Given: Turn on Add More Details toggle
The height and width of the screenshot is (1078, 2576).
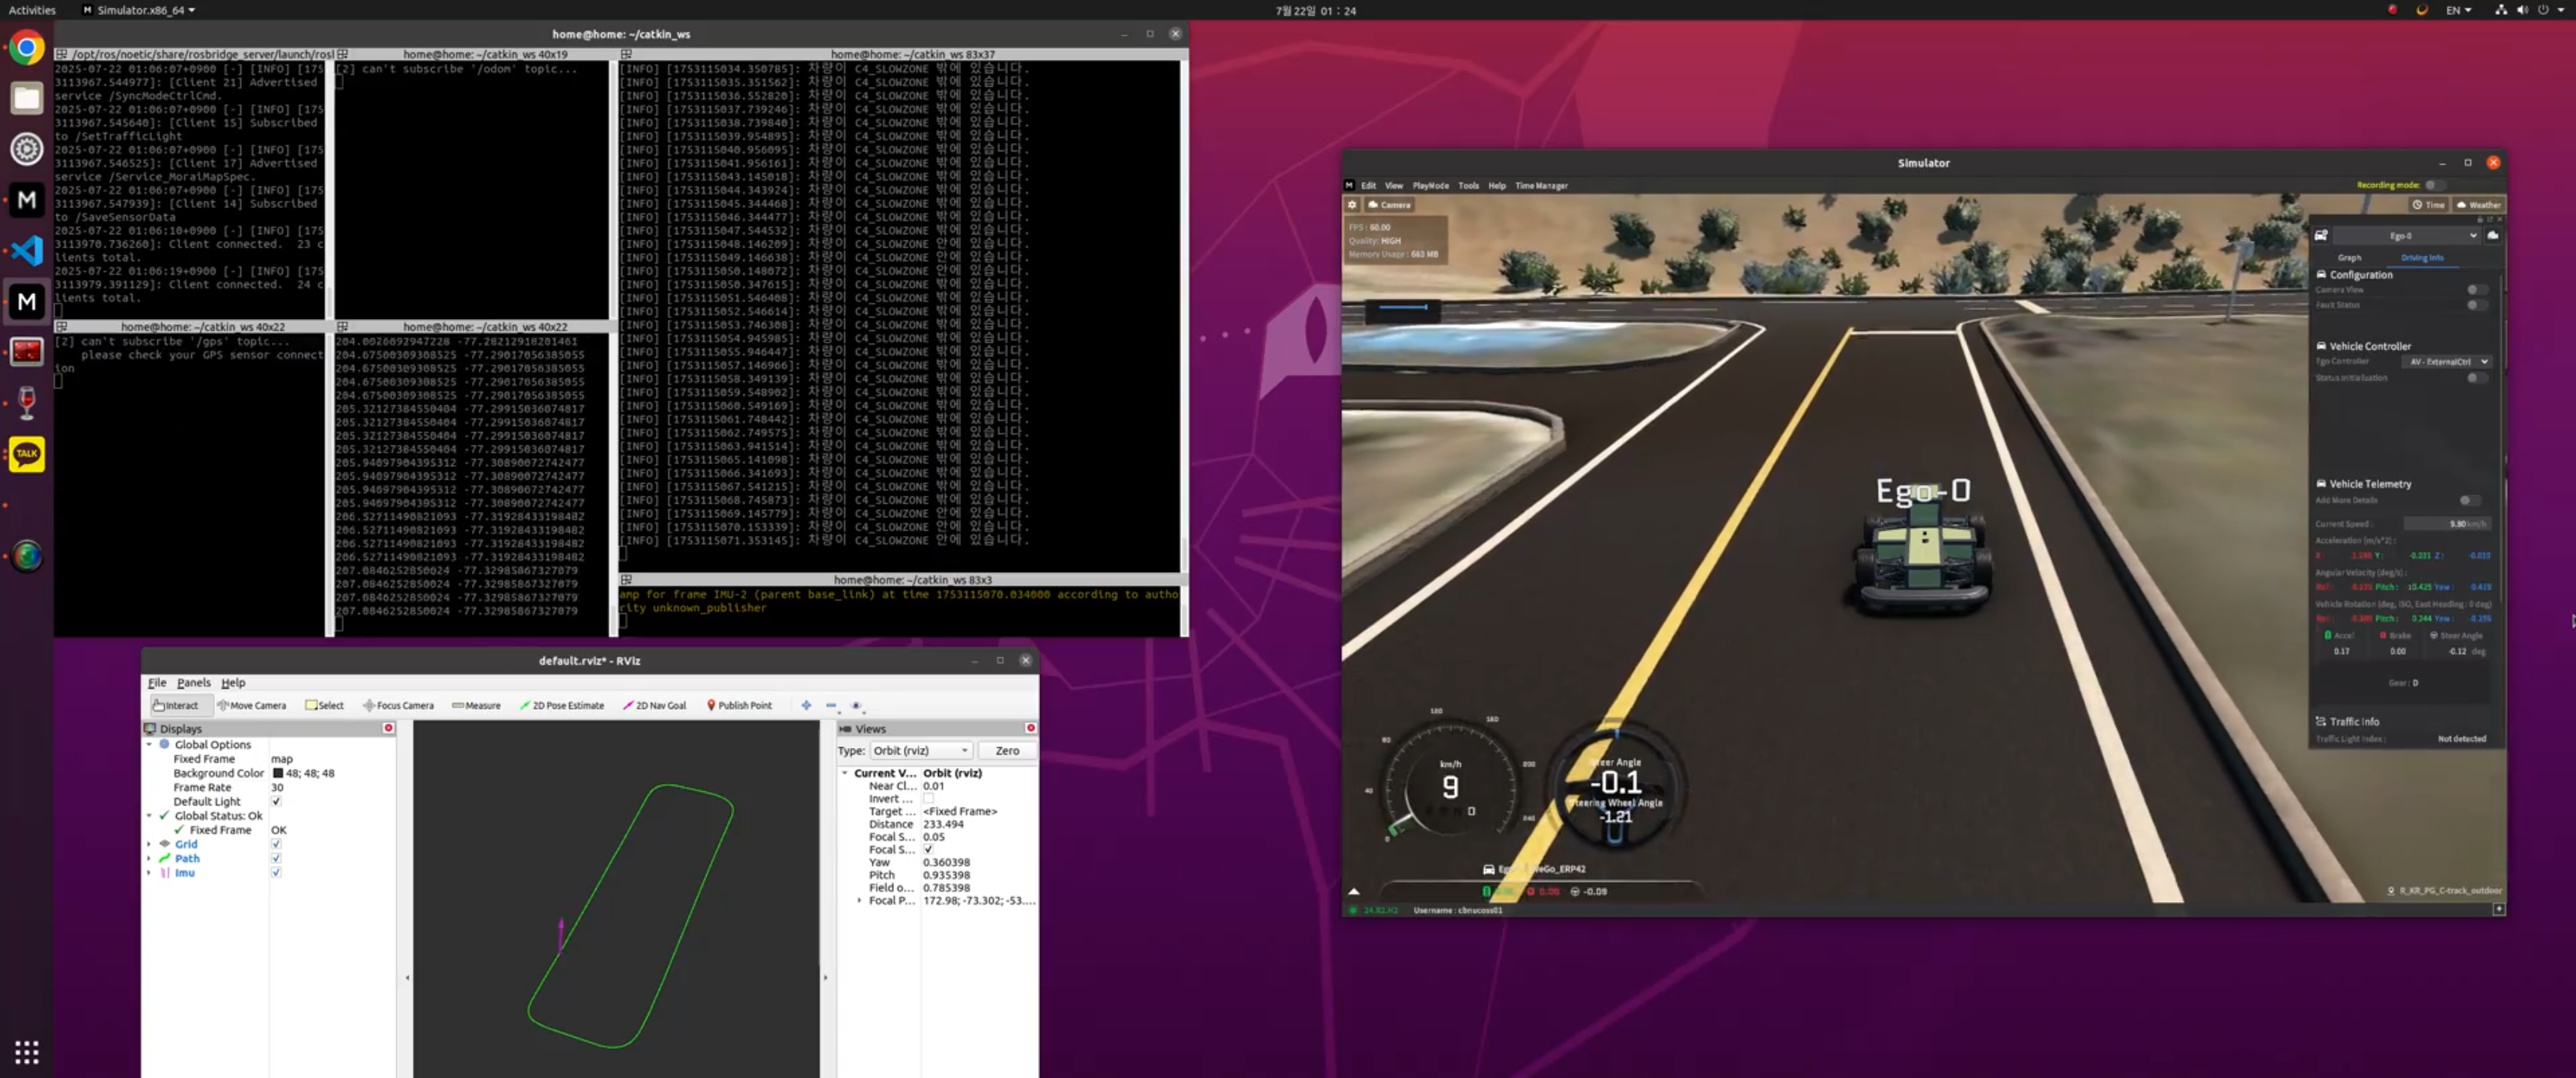Looking at the screenshot, I should pyautogui.click(x=2469, y=500).
